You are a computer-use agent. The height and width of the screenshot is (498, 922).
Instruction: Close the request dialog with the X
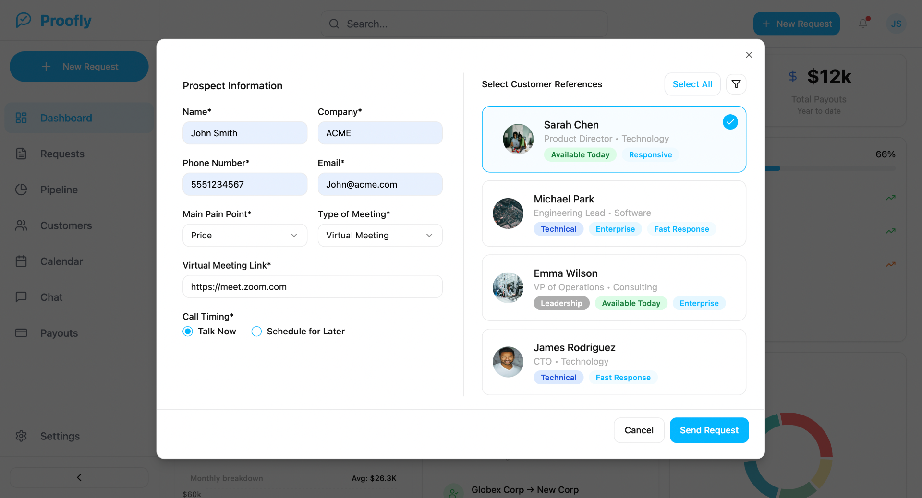[749, 55]
